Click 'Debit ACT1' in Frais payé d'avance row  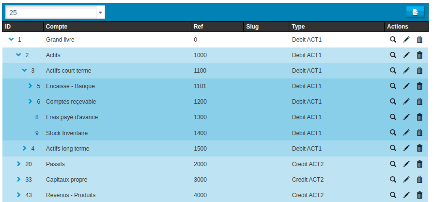[307, 117]
